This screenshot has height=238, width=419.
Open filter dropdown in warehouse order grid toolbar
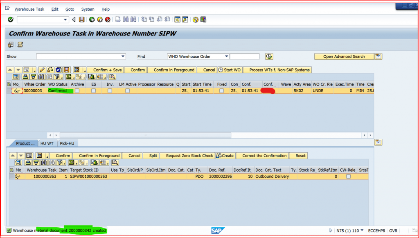pyautogui.click(x=62, y=77)
